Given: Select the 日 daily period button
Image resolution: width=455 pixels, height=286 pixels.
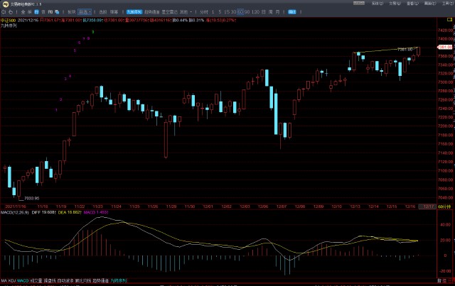Looking at the screenshot, I should (x=264, y=12).
